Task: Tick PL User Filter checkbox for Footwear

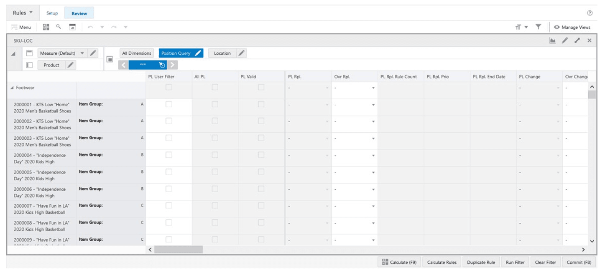Action: (169, 87)
